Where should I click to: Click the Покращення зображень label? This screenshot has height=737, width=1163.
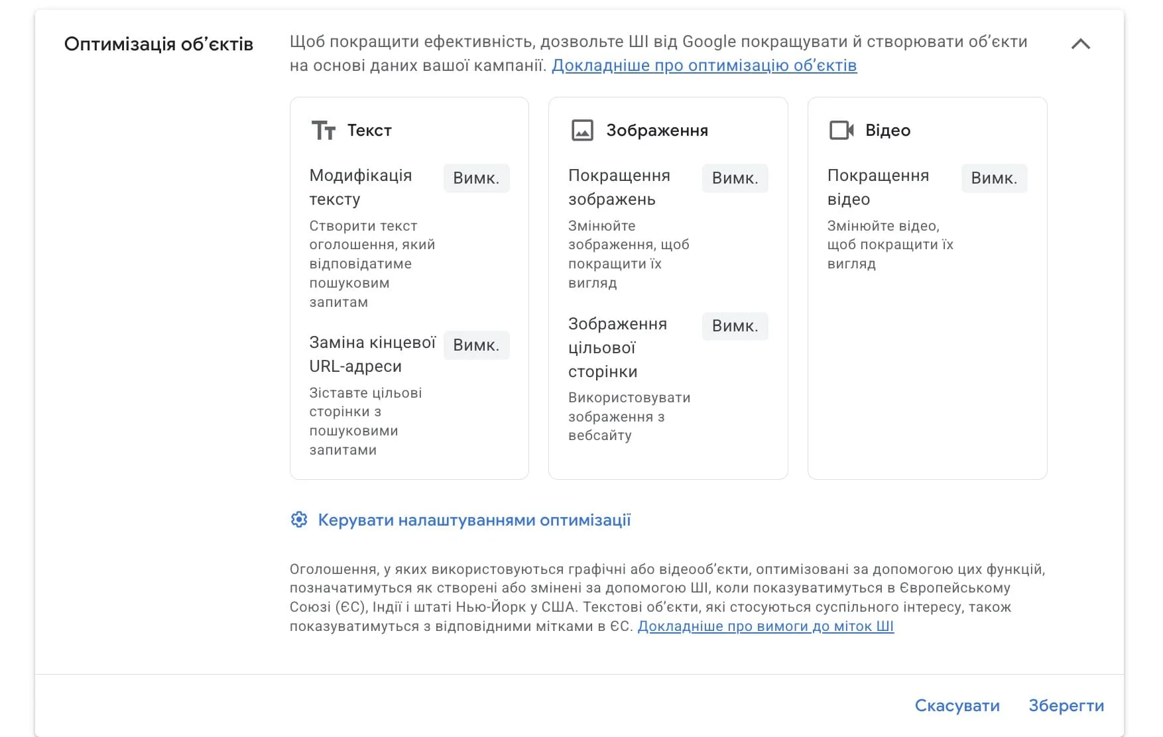tap(619, 188)
